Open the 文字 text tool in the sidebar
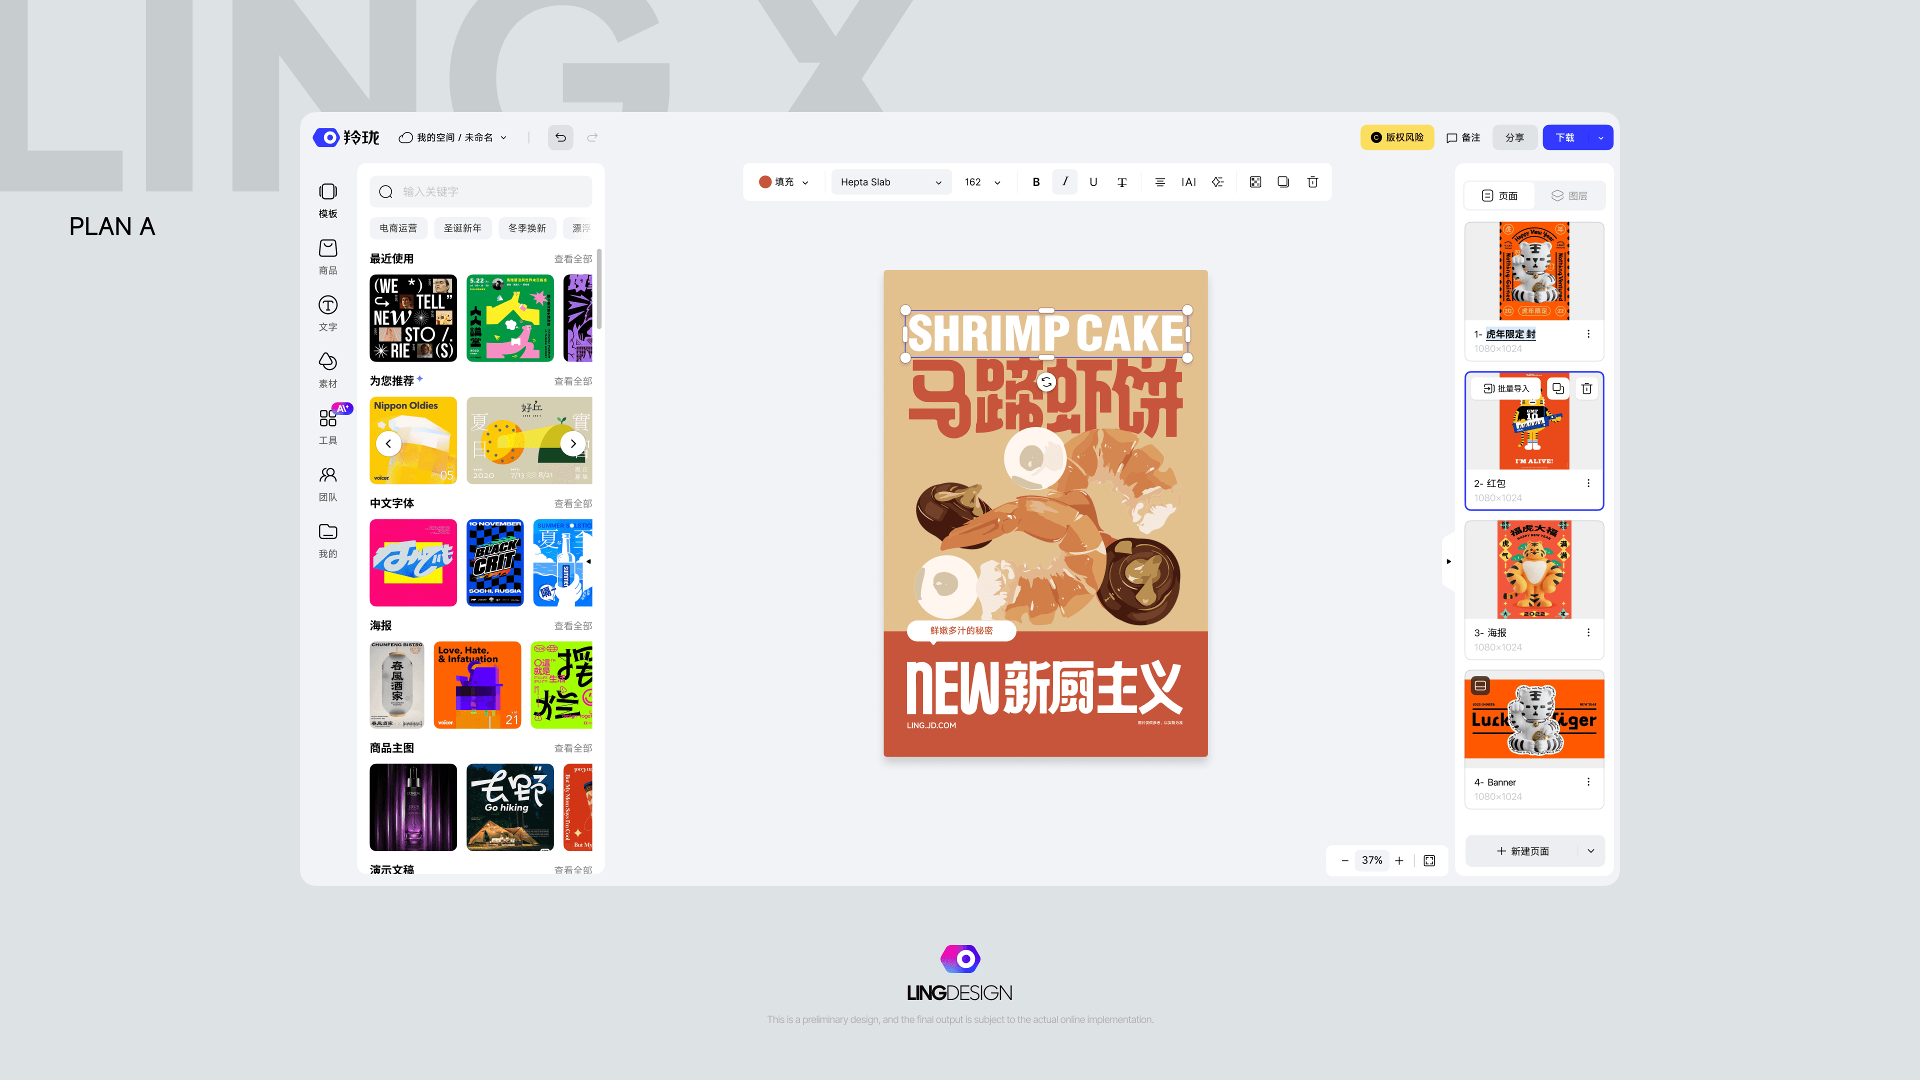 pyautogui.click(x=328, y=312)
